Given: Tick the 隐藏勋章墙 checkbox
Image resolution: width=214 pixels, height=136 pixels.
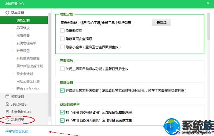Looking at the screenshot, I should [x=62, y=31].
